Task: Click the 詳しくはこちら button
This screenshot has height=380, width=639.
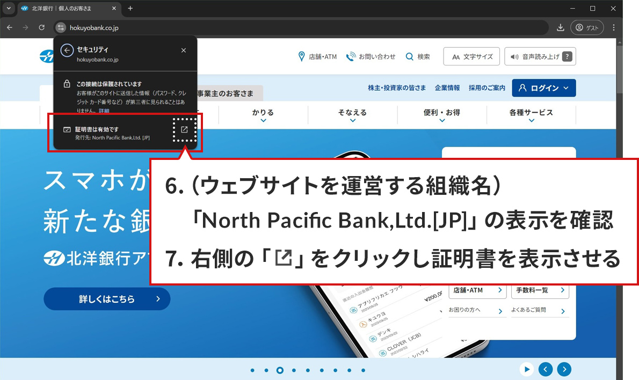Action: coord(107,299)
